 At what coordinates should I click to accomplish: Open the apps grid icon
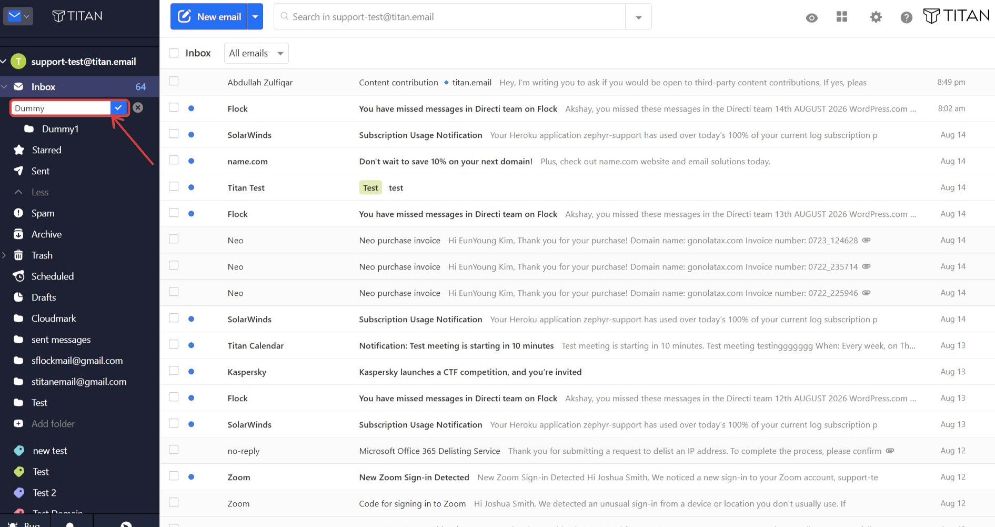tap(842, 17)
